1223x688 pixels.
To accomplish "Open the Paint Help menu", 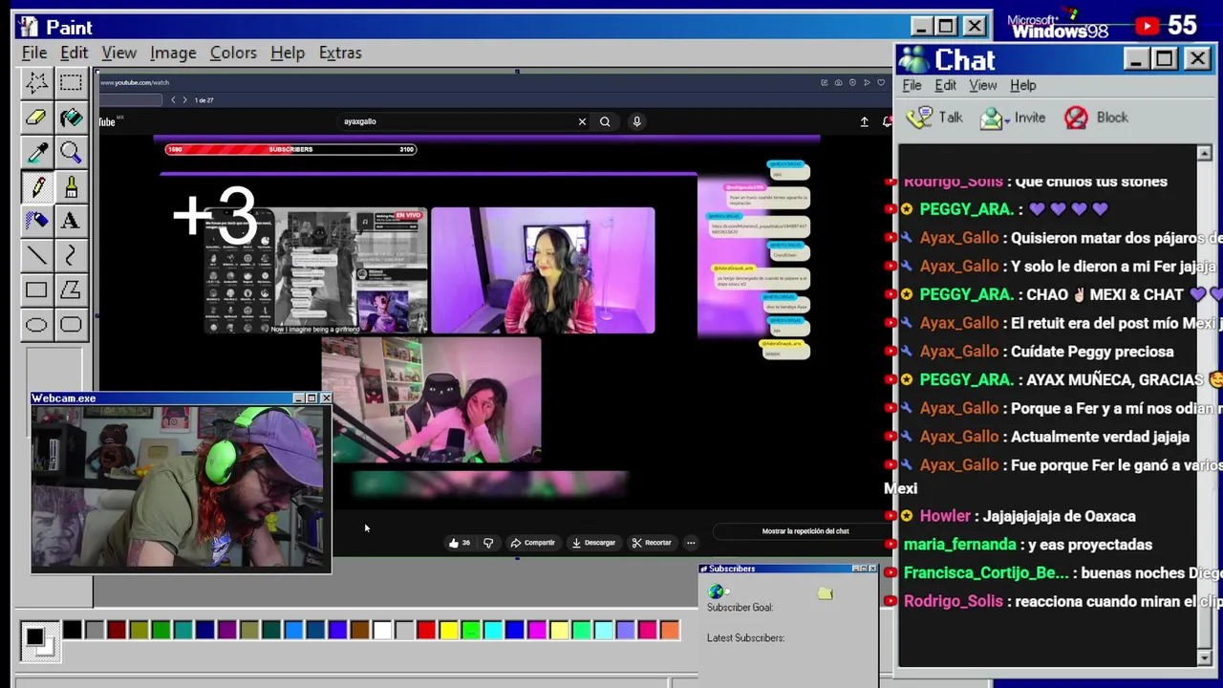I will (287, 53).
